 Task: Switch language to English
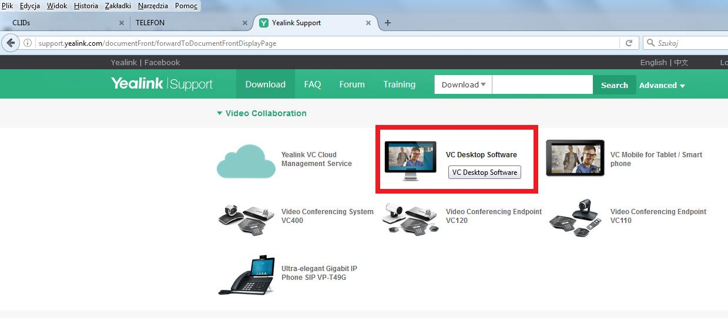click(x=653, y=62)
